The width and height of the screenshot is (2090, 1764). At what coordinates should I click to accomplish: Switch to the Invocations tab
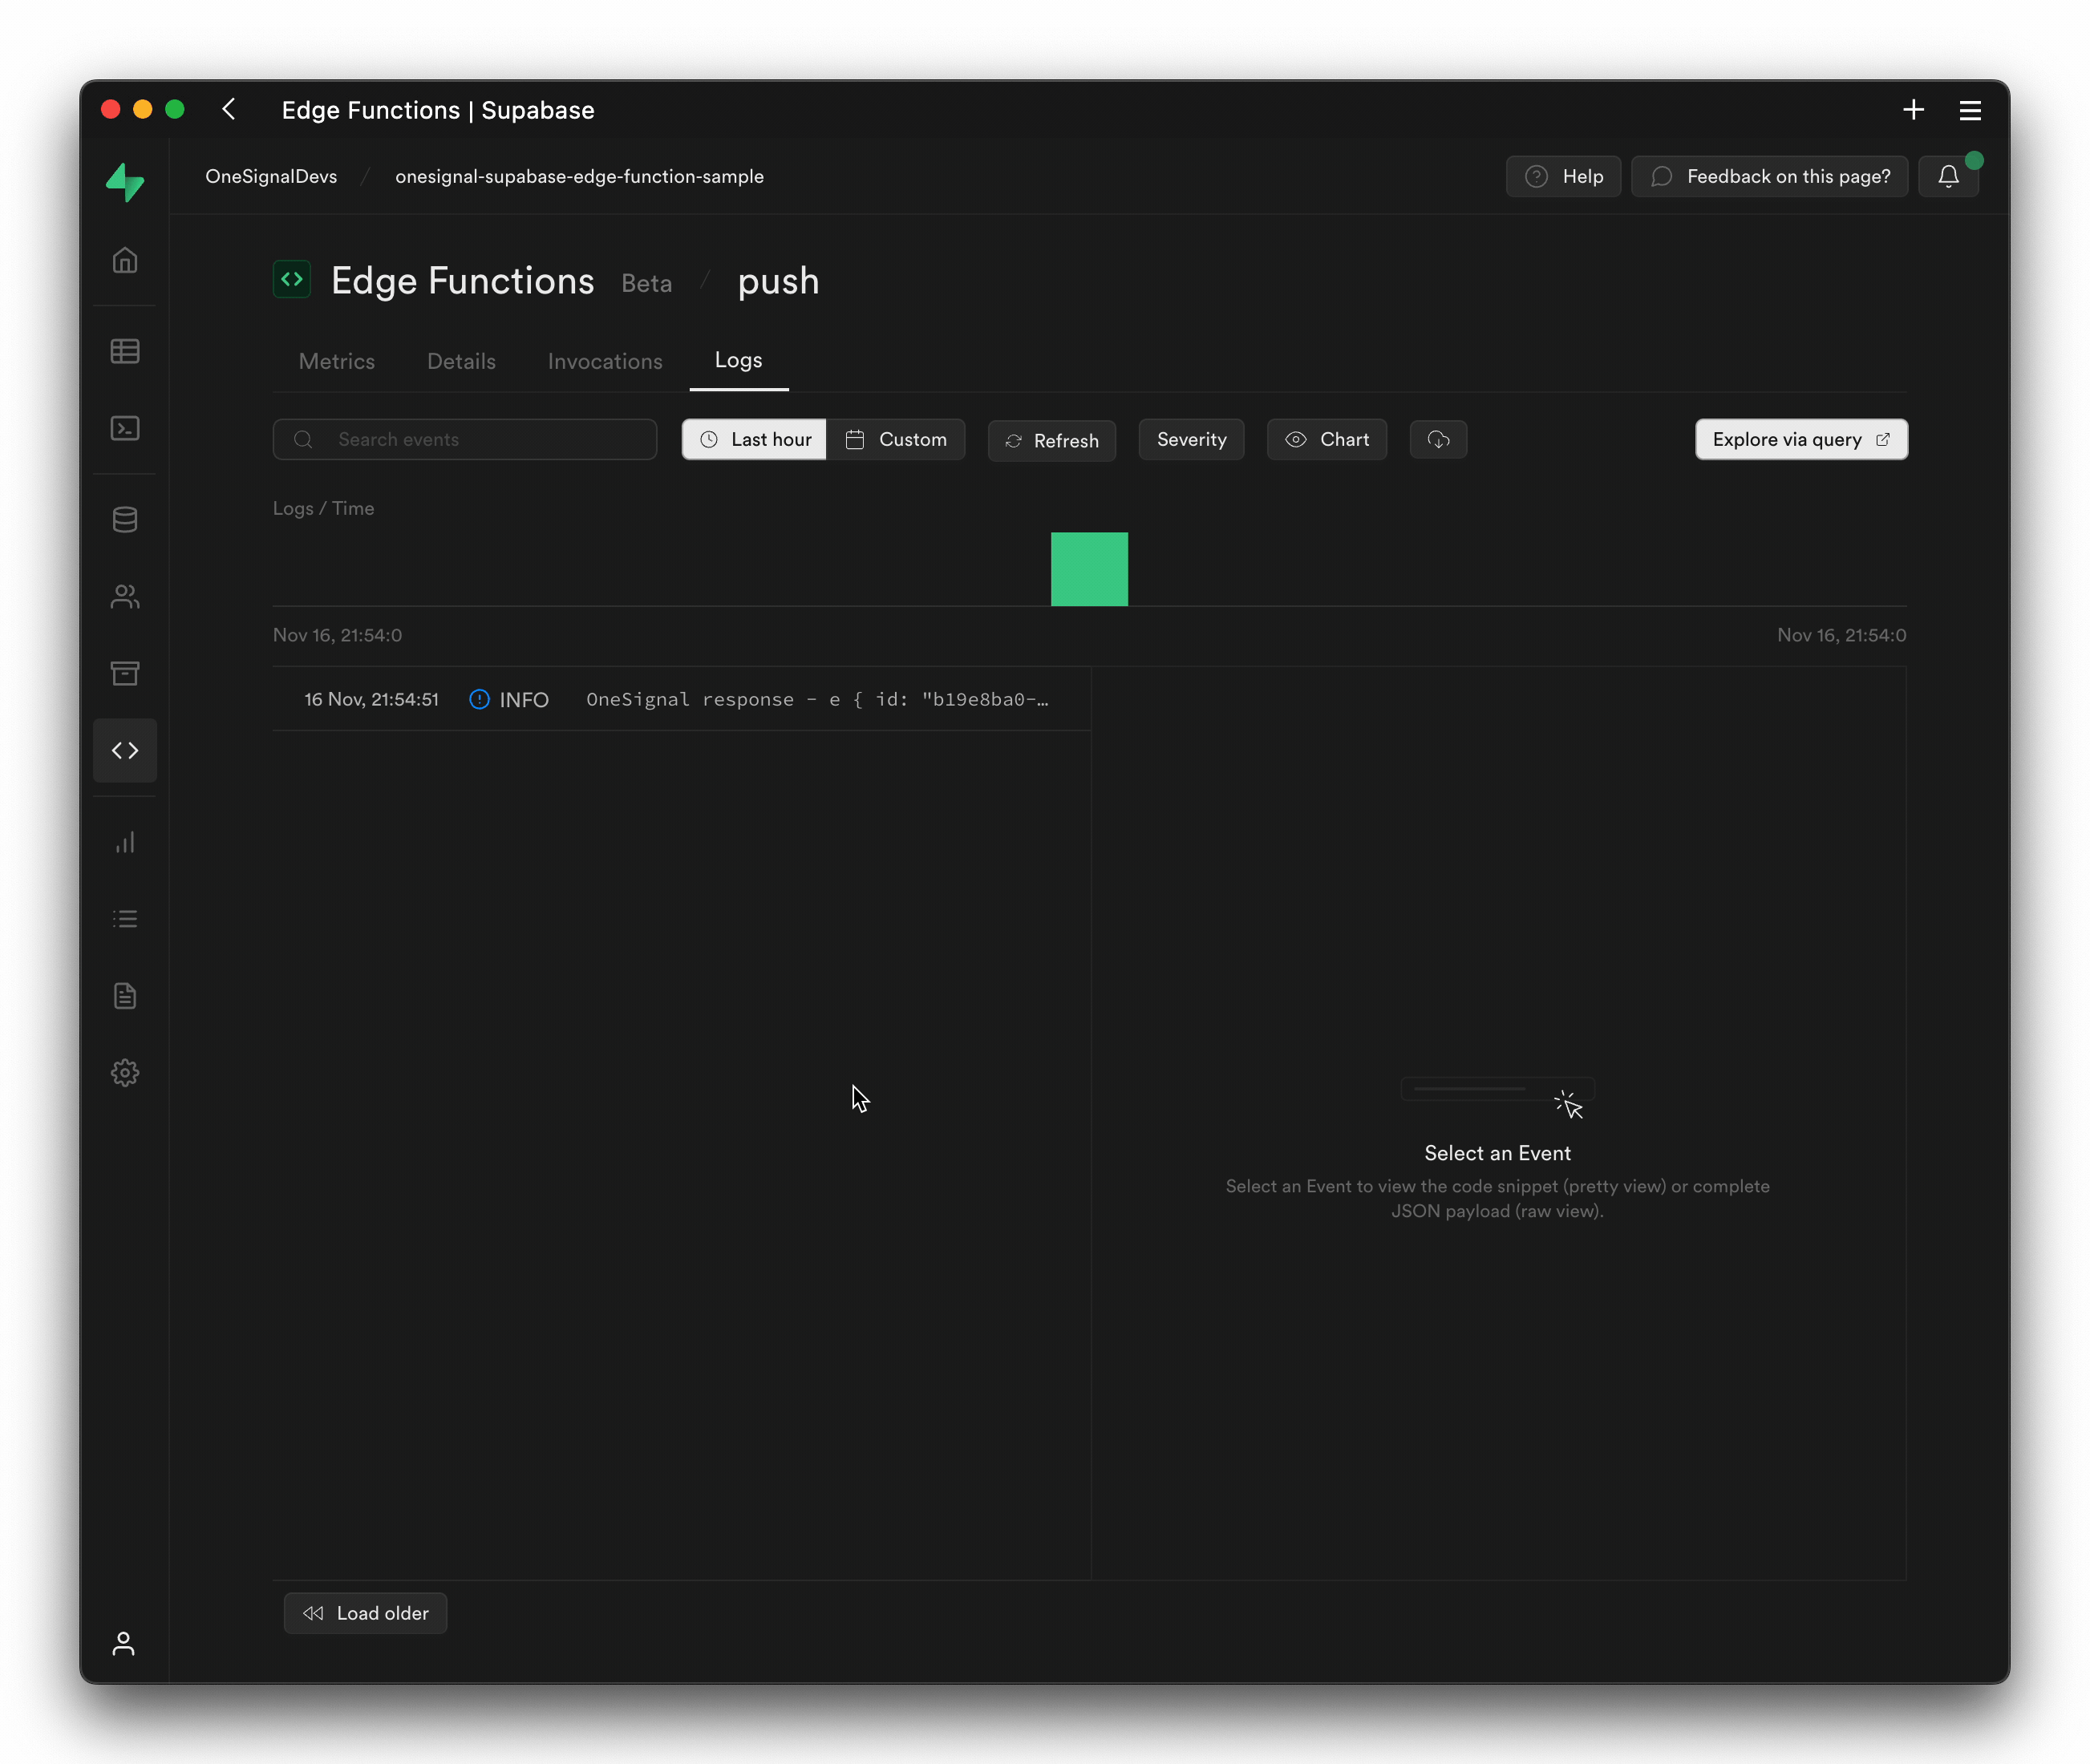click(605, 361)
